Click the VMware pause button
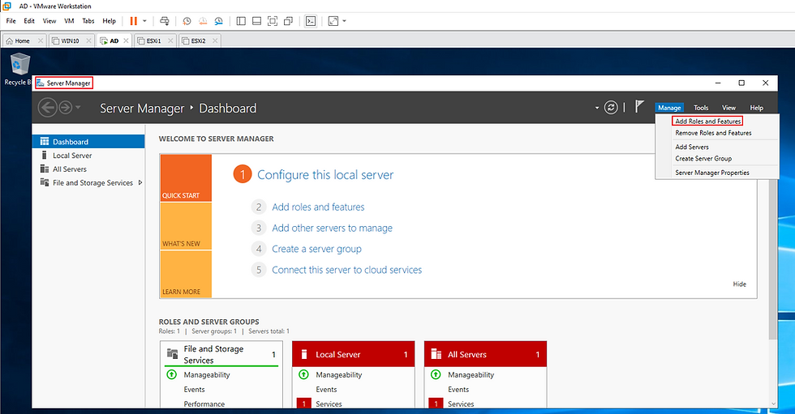This screenshot has width=795, height=414. tap(133, 21)
